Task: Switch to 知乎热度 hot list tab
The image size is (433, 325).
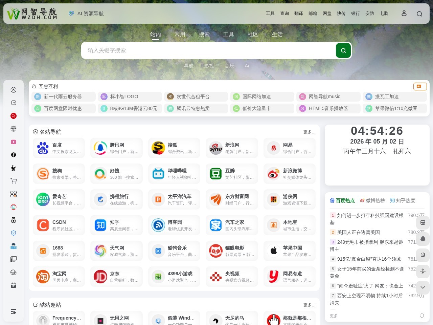Action: pos(403,200)
